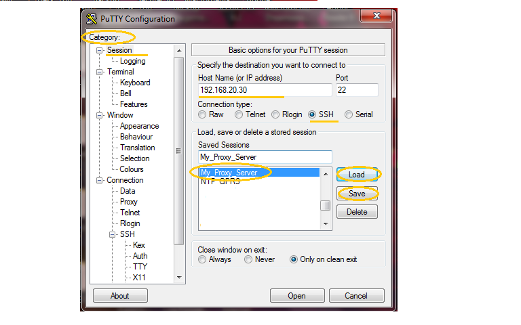
Task: Click the Open button
Action: (297, 296)
